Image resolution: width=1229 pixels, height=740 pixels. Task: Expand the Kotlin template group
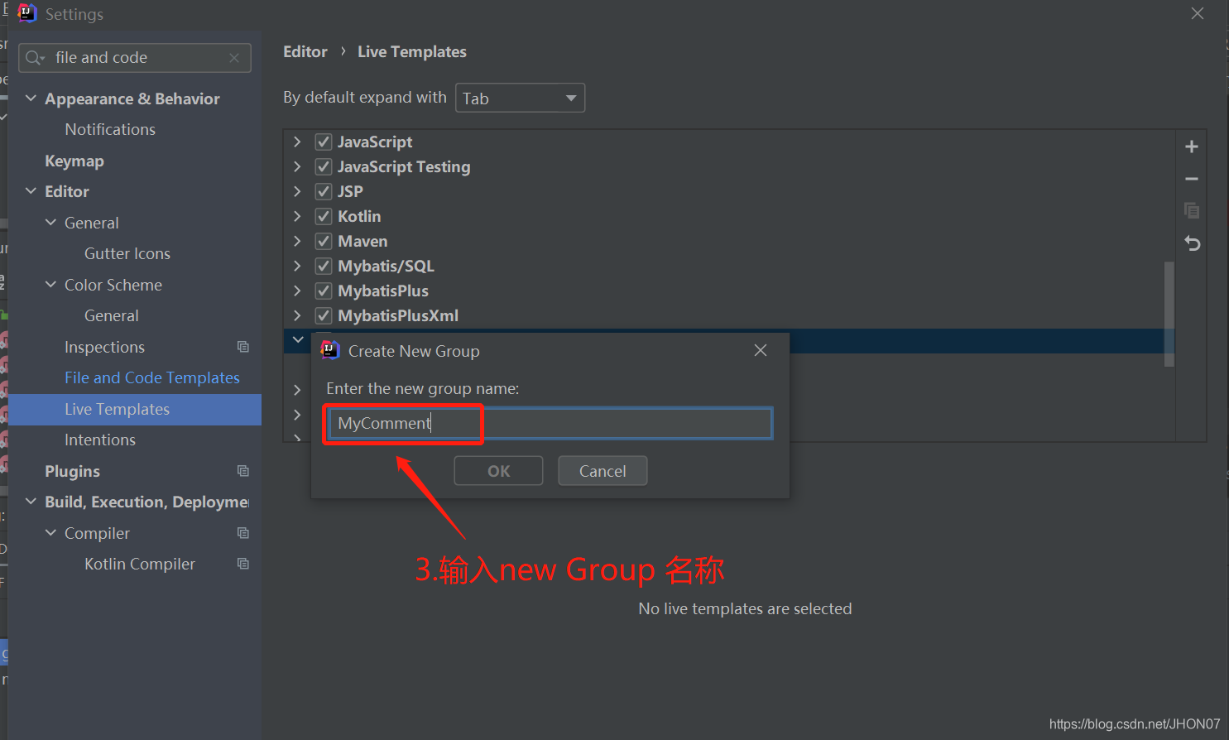[298, 216]
